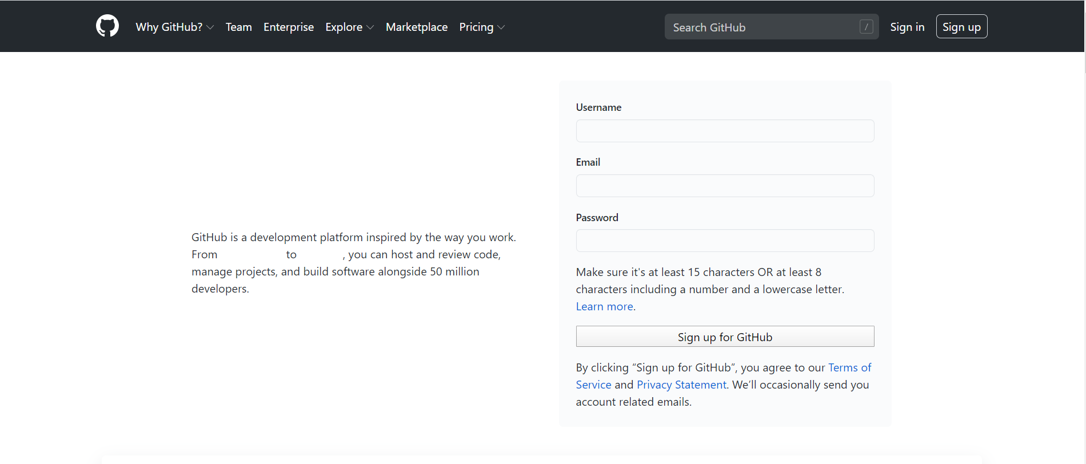1086x464 pixels.
Task: Expand the Explore dropdown menu
Action: point(349,27)
